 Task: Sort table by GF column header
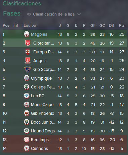93,25
